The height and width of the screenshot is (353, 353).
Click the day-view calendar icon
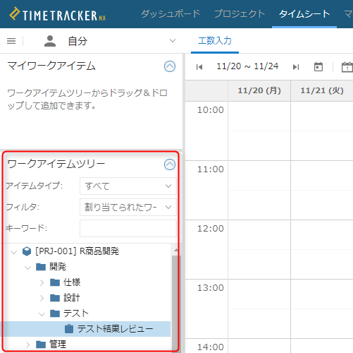347,67
